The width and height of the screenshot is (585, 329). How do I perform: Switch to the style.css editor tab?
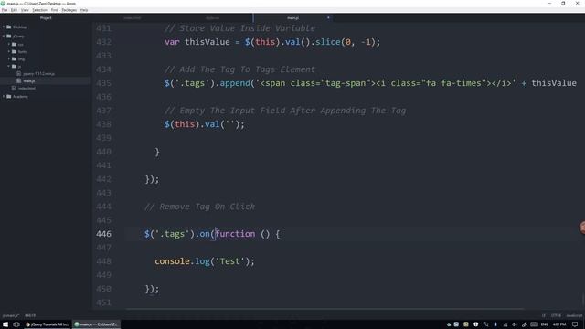pyautogui.click(x=213, y=18)
